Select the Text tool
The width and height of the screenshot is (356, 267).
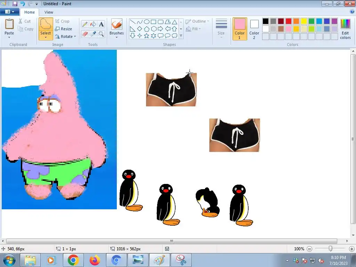tap(102, 24)
